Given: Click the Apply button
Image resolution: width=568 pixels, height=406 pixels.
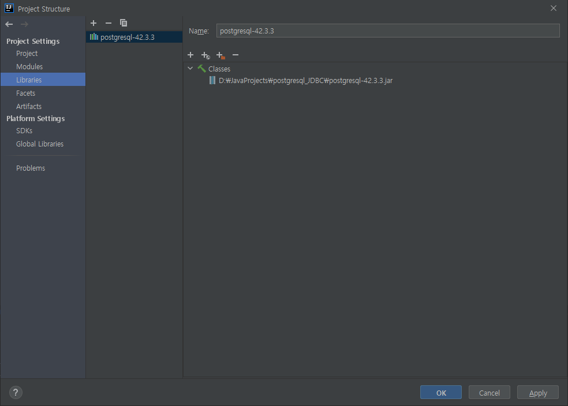Looking at the screenshot, I should (537, 392).
